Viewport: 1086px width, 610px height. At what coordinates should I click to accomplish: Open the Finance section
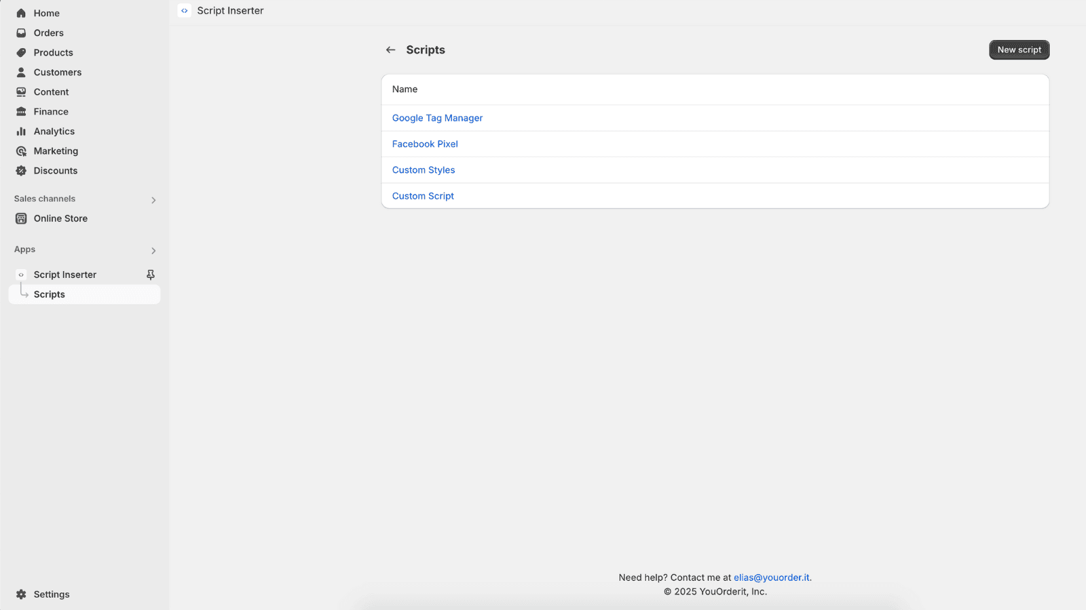tap(51, 111)
